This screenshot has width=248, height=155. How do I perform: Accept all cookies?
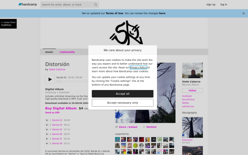[x=123, y=94]
